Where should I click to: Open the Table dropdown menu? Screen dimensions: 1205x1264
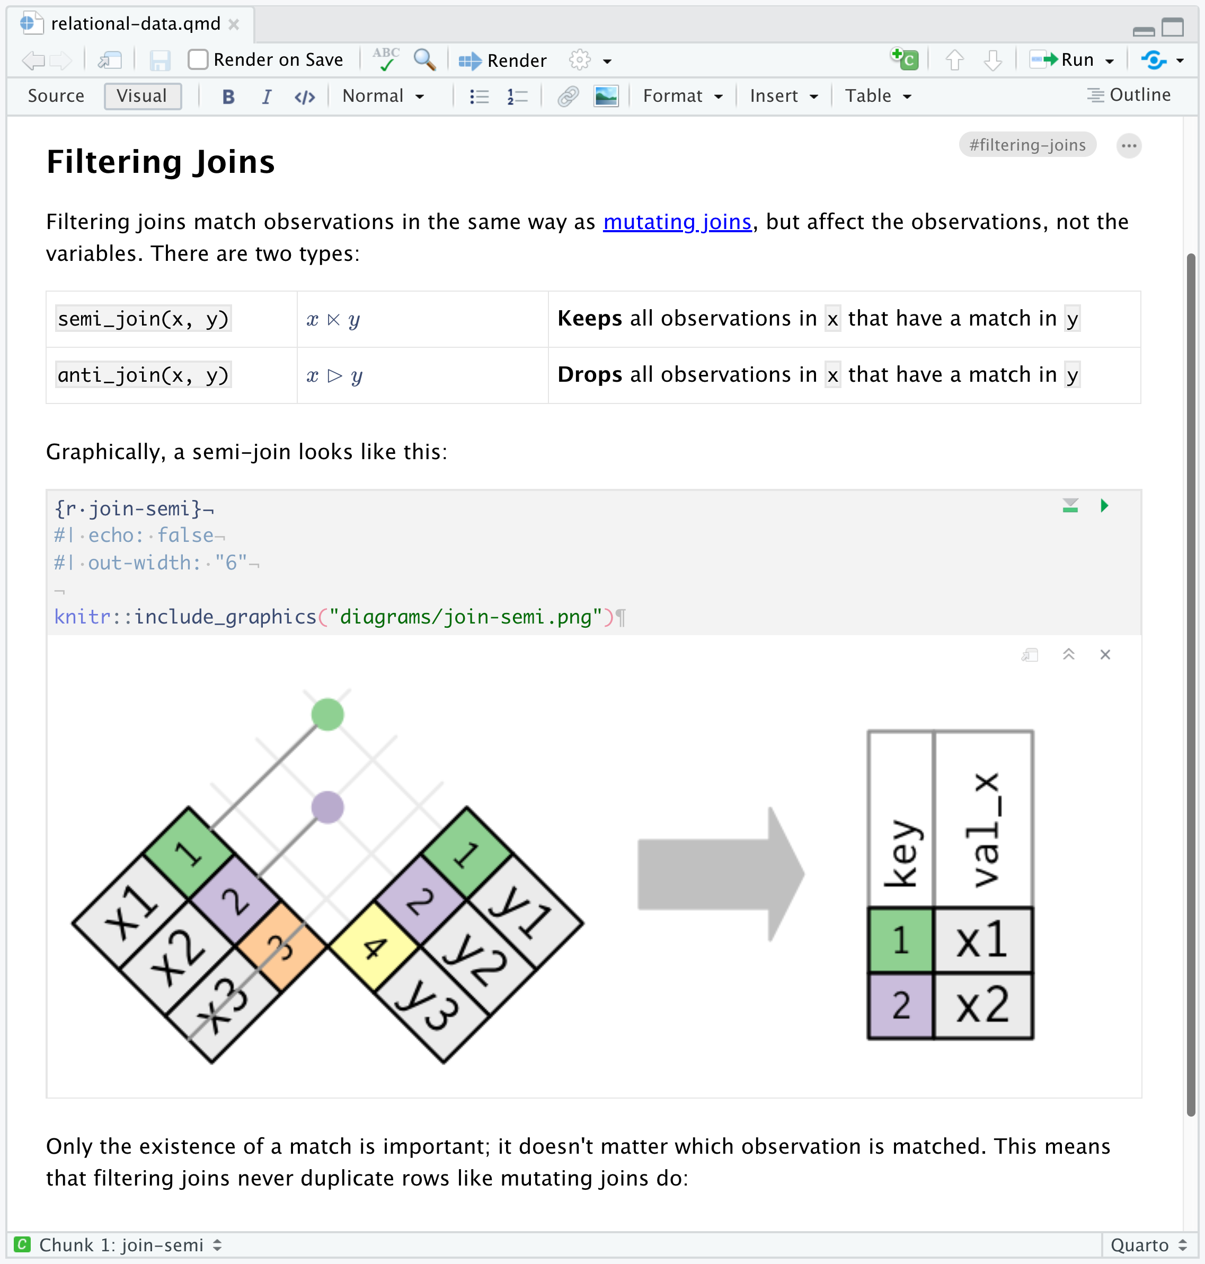pyautogui.click(x=880, y=96)
